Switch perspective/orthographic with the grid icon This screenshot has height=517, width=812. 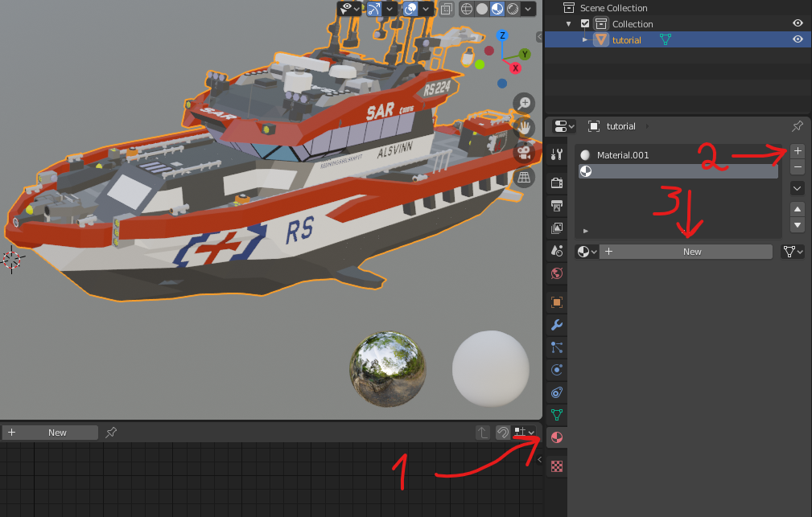click(x=524, y=178)
